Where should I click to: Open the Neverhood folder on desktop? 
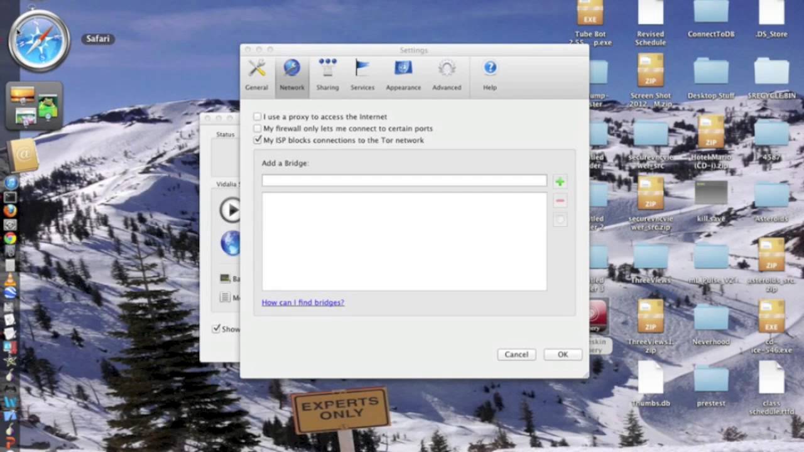(711, 325)
